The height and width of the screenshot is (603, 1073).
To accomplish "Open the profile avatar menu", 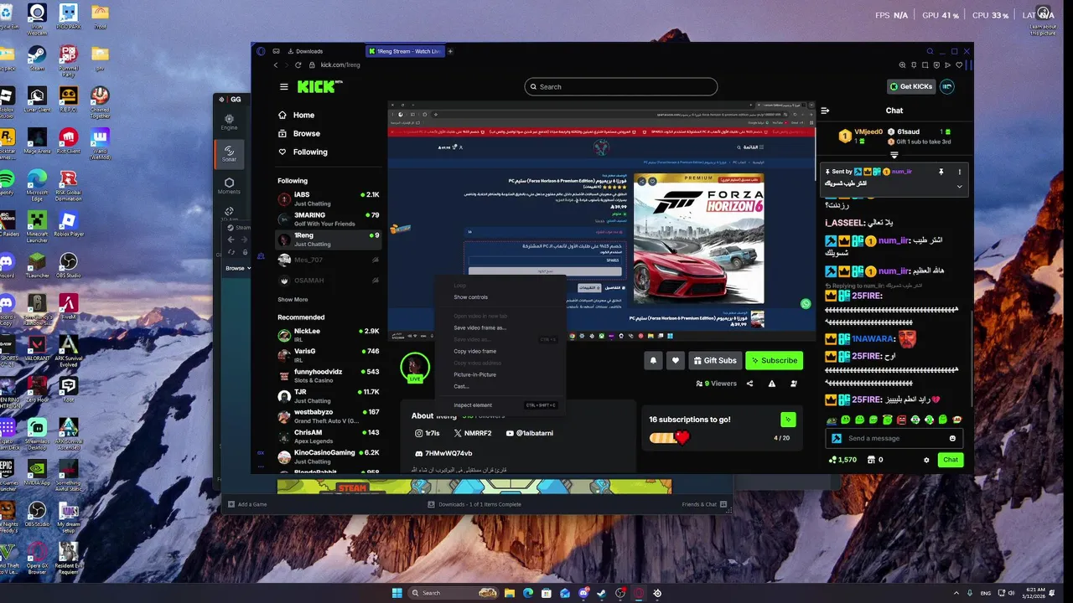I will pos(946,86).
